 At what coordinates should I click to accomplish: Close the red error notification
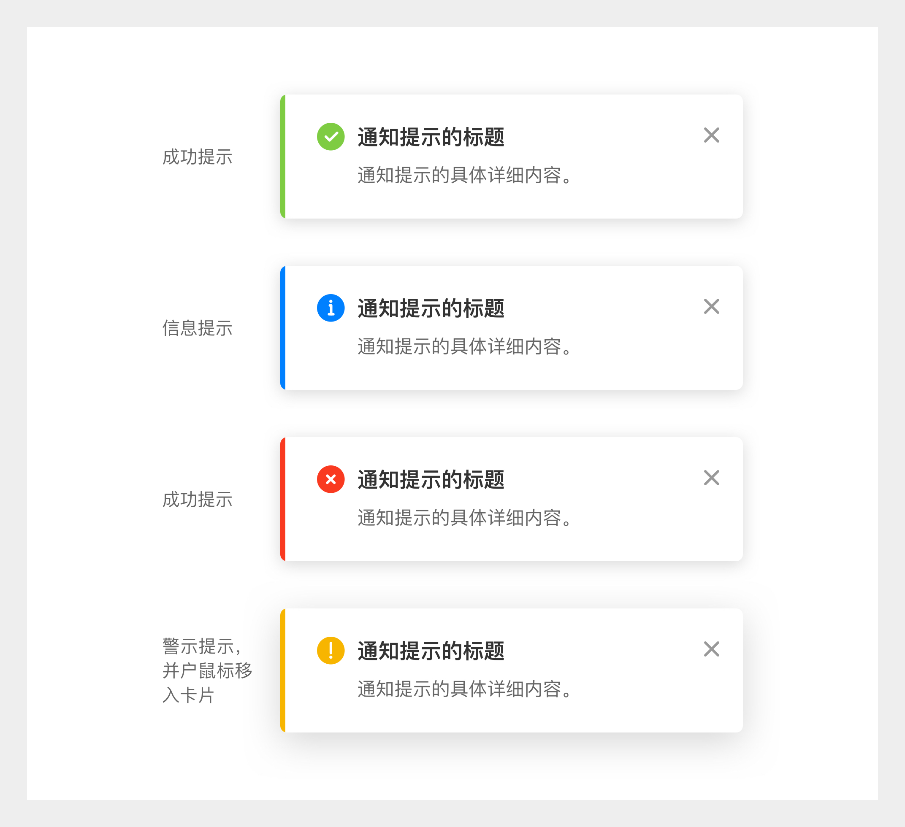pos(711,478)
